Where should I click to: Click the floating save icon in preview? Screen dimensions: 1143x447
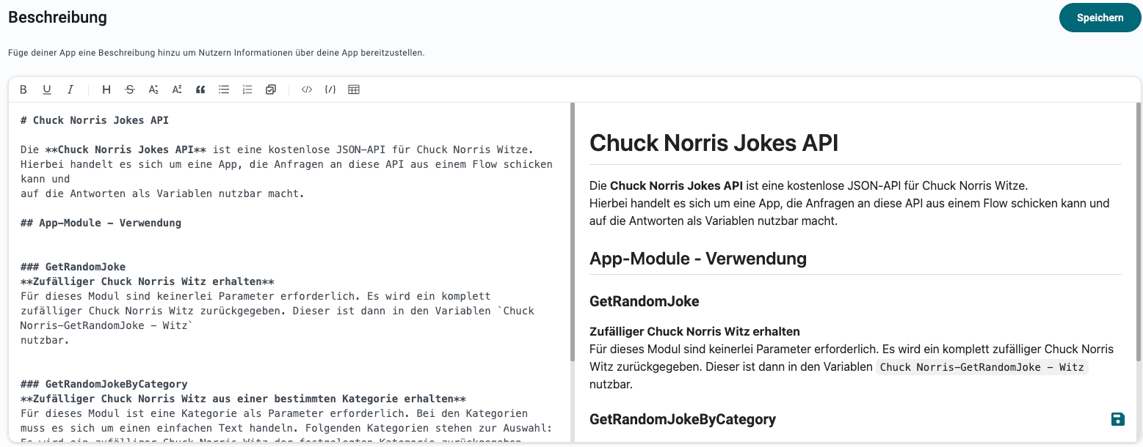tap(1117, 419)
